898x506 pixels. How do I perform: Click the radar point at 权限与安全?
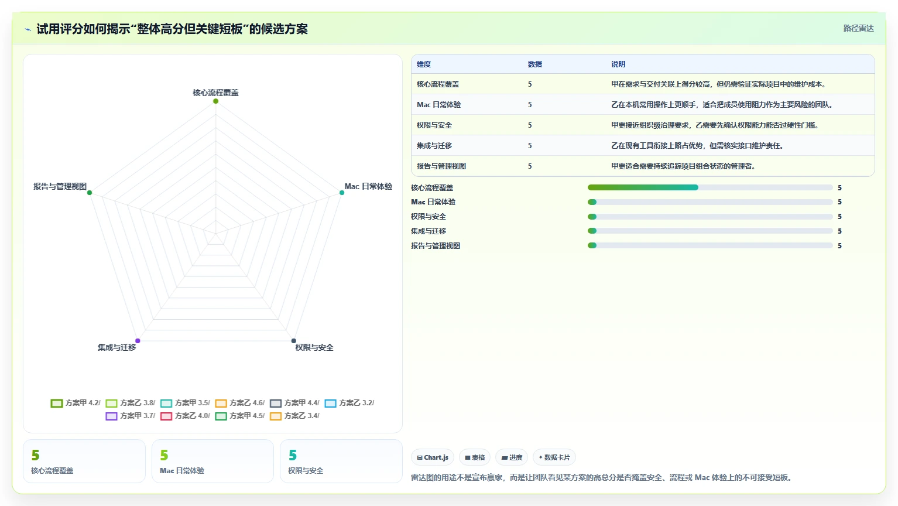[294, 341]
